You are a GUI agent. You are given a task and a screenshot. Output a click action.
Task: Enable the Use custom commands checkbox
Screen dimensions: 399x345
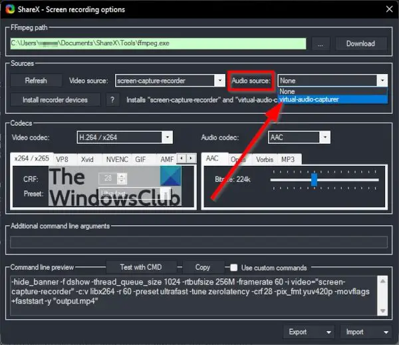[234, 268]
